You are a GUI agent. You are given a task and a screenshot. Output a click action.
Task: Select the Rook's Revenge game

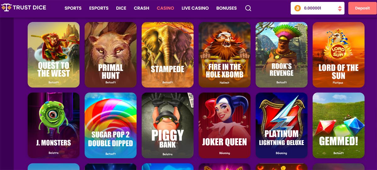281,55
